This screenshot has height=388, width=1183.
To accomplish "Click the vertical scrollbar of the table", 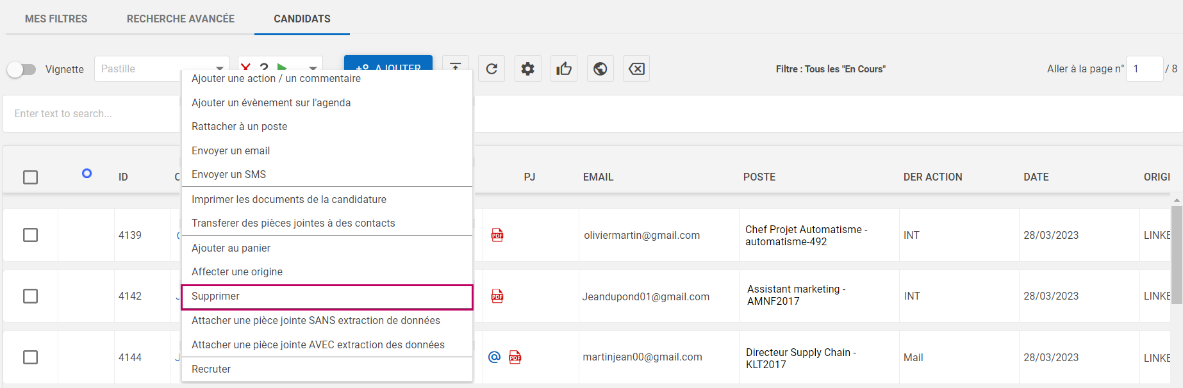I will click(1176, 256).
